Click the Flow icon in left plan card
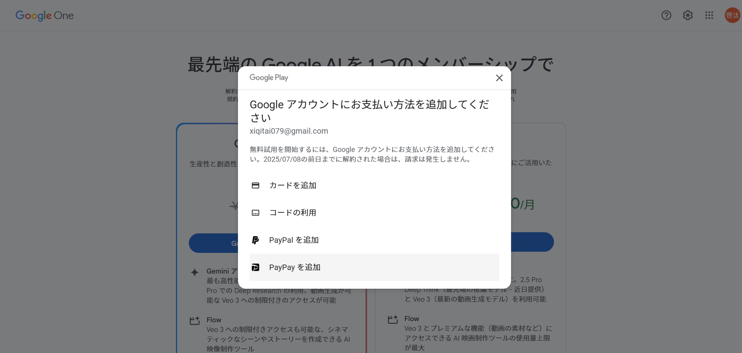 (x=195, y=321)
